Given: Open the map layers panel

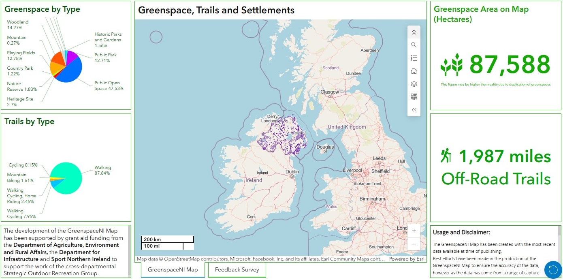Looking at the screenshot, I should [414, 84].
